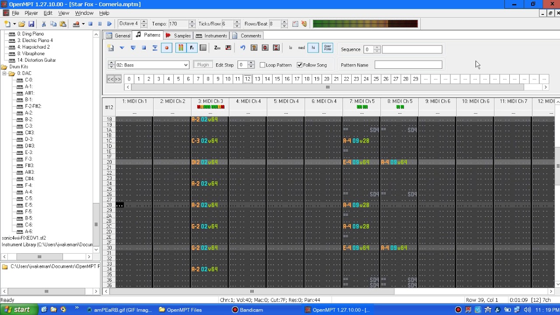560x315 pixels.
Task: Play current row in pattern toolbar
Action: click(x=155, y=48)
